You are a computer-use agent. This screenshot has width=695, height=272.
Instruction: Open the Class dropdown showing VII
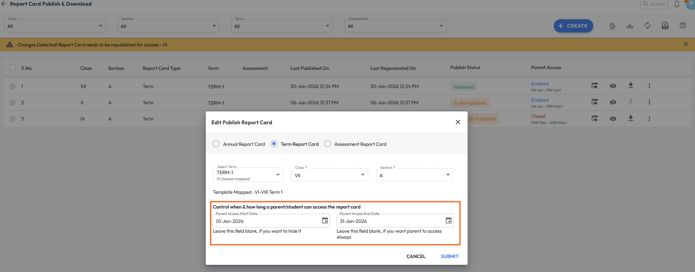[329, 175]
